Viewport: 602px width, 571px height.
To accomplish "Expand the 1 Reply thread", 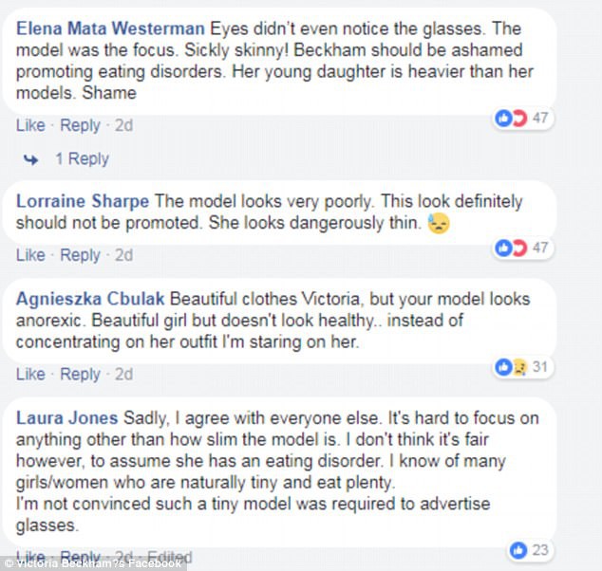I will pyautogui.click(x=82, y=159).
